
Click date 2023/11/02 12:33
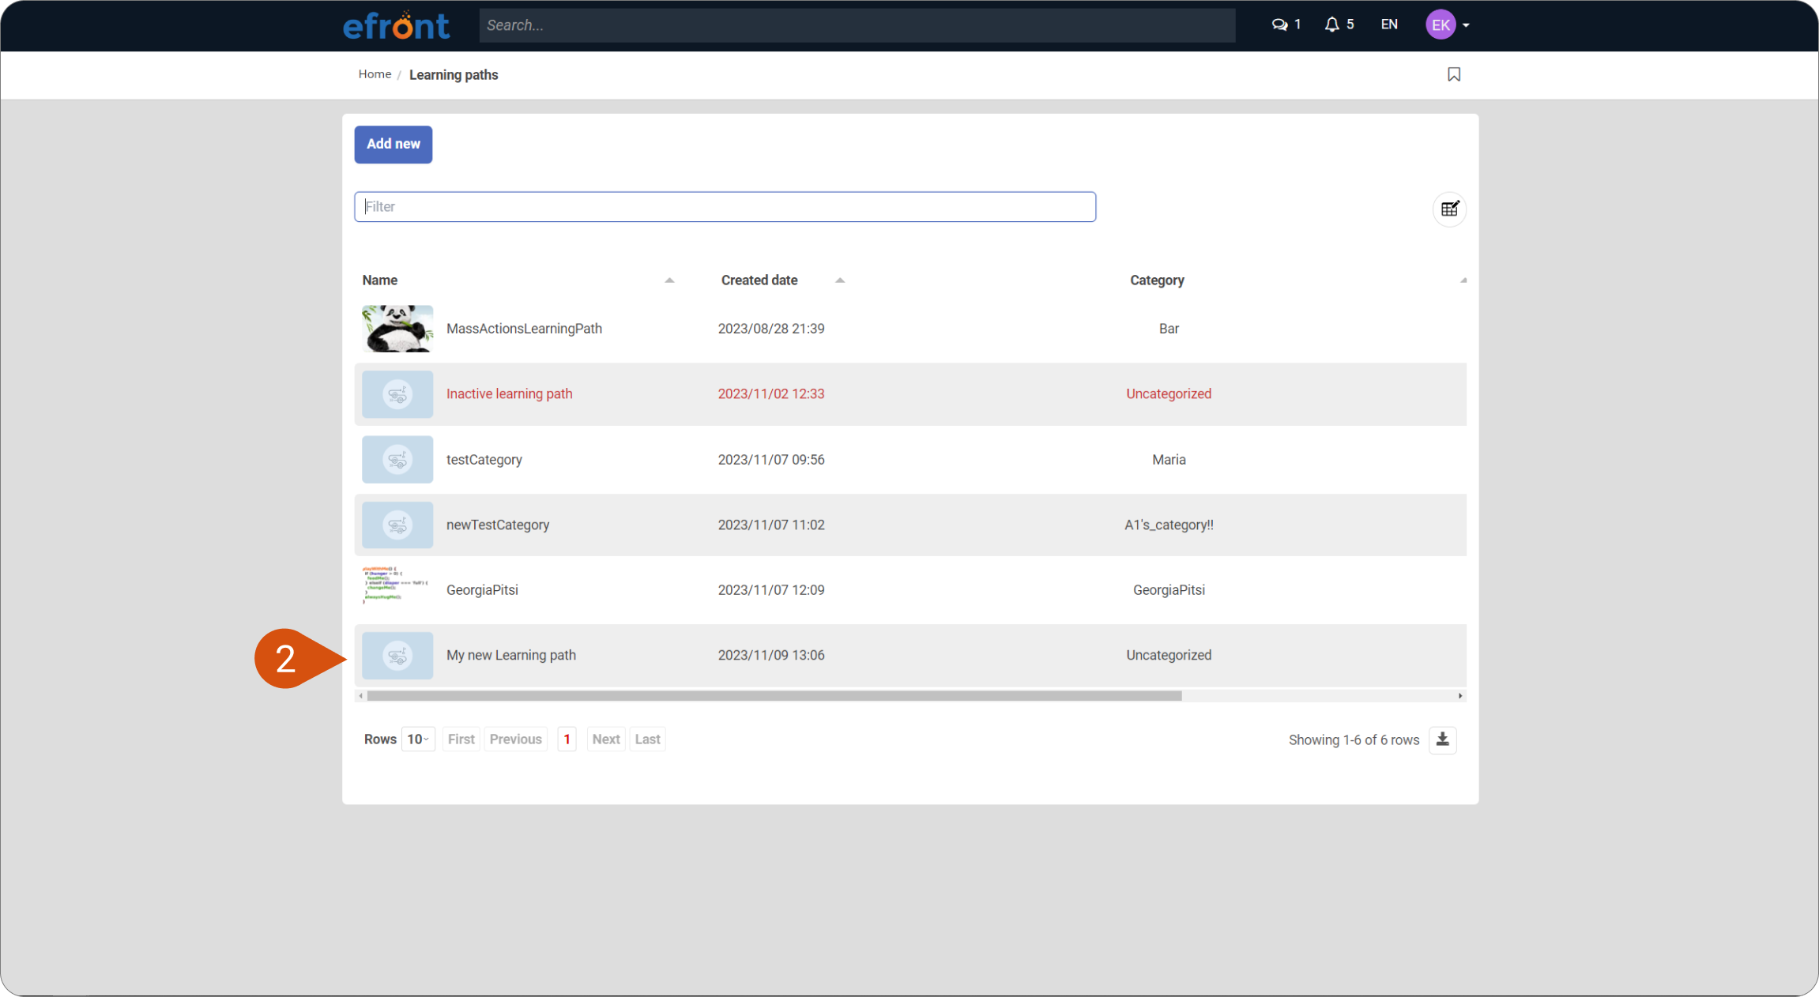click(x=771, y=394)
